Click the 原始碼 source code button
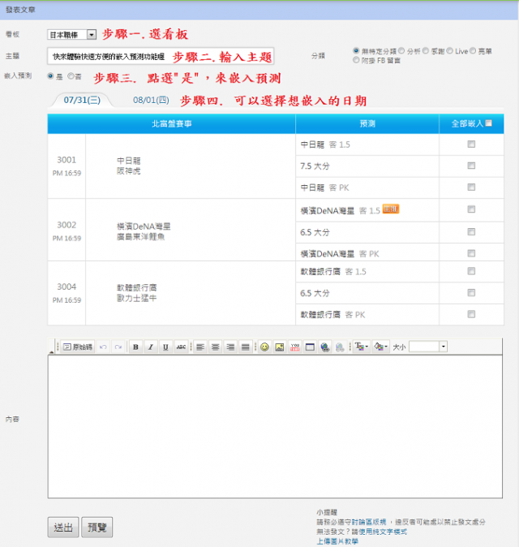519x547 pixels. [x=78, y=347]
